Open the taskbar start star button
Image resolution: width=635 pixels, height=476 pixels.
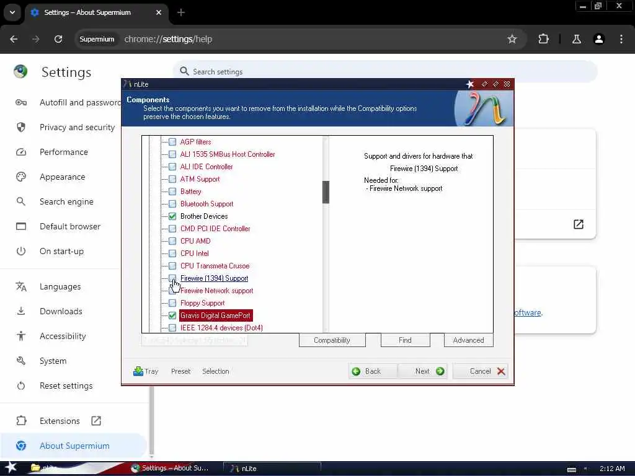pos(11,467)
